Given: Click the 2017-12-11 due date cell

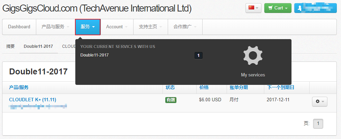Looking at the screenshot, I should pos(278,100).
